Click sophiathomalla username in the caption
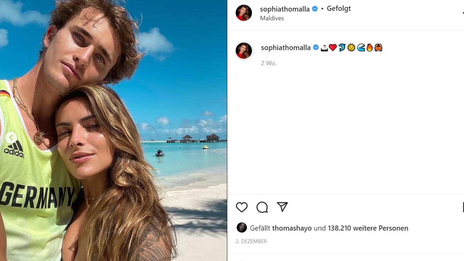Screen dimensions: 464x261 (x=285, y=48)
